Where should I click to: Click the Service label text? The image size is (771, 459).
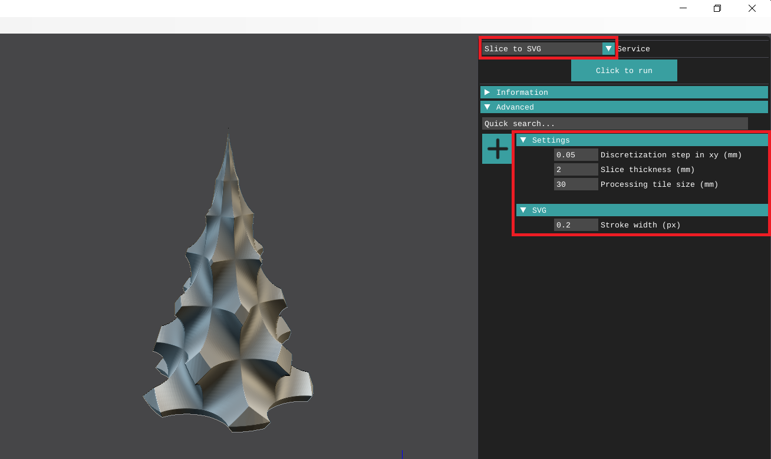click(x=634, y=49)
